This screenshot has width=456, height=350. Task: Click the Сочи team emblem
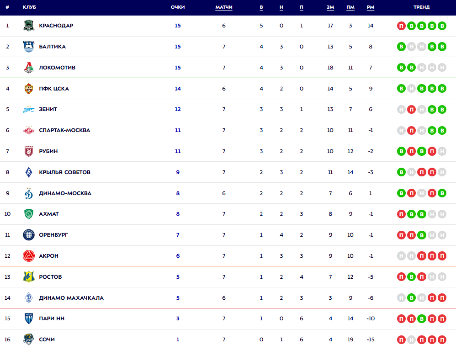[29, 339]
